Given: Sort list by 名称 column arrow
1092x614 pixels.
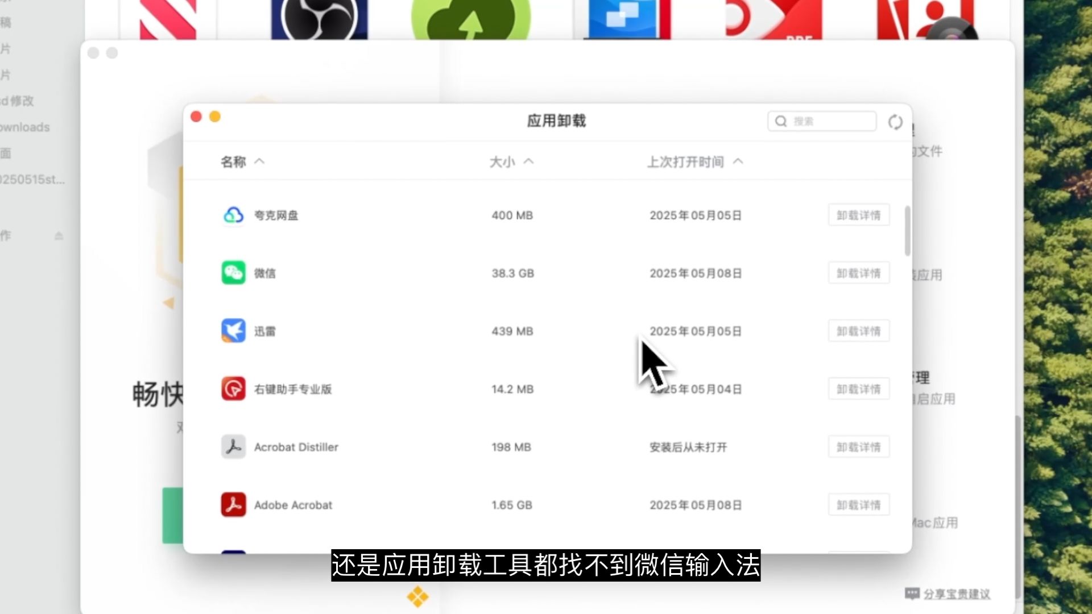Looking at the screenshot, I should pos(259,161).
